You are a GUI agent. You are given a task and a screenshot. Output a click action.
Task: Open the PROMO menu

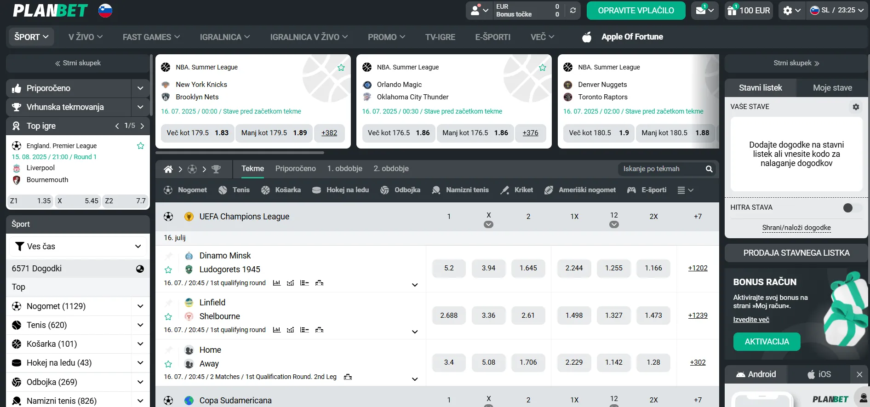point(386,37)
